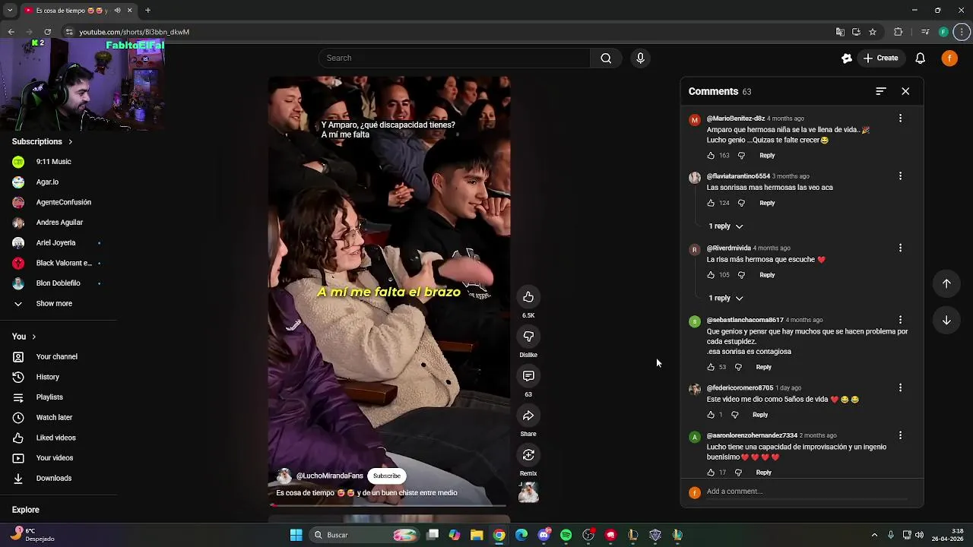Open options for aaronlorenzohernandez7334 comment

tap(900, 435)
